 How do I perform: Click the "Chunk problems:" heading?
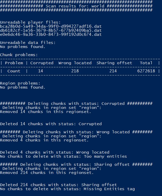(19, 55)
